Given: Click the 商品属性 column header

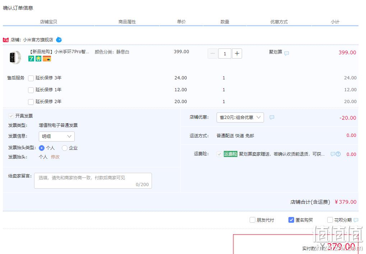Looking at the screenshot, I should [x=127, y=22].
